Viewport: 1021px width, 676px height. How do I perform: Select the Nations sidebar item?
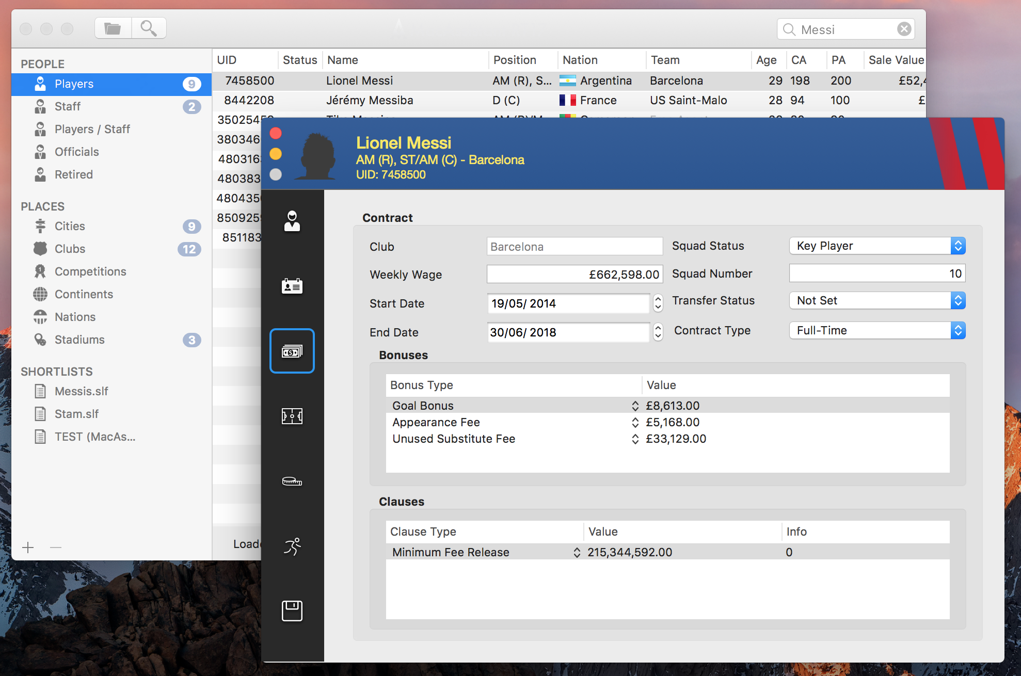[111, 317]
